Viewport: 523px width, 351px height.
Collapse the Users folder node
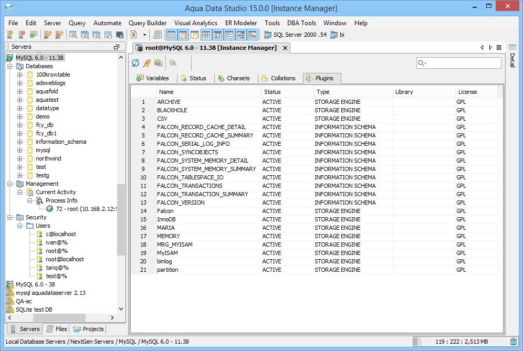[x=19, y=226]
